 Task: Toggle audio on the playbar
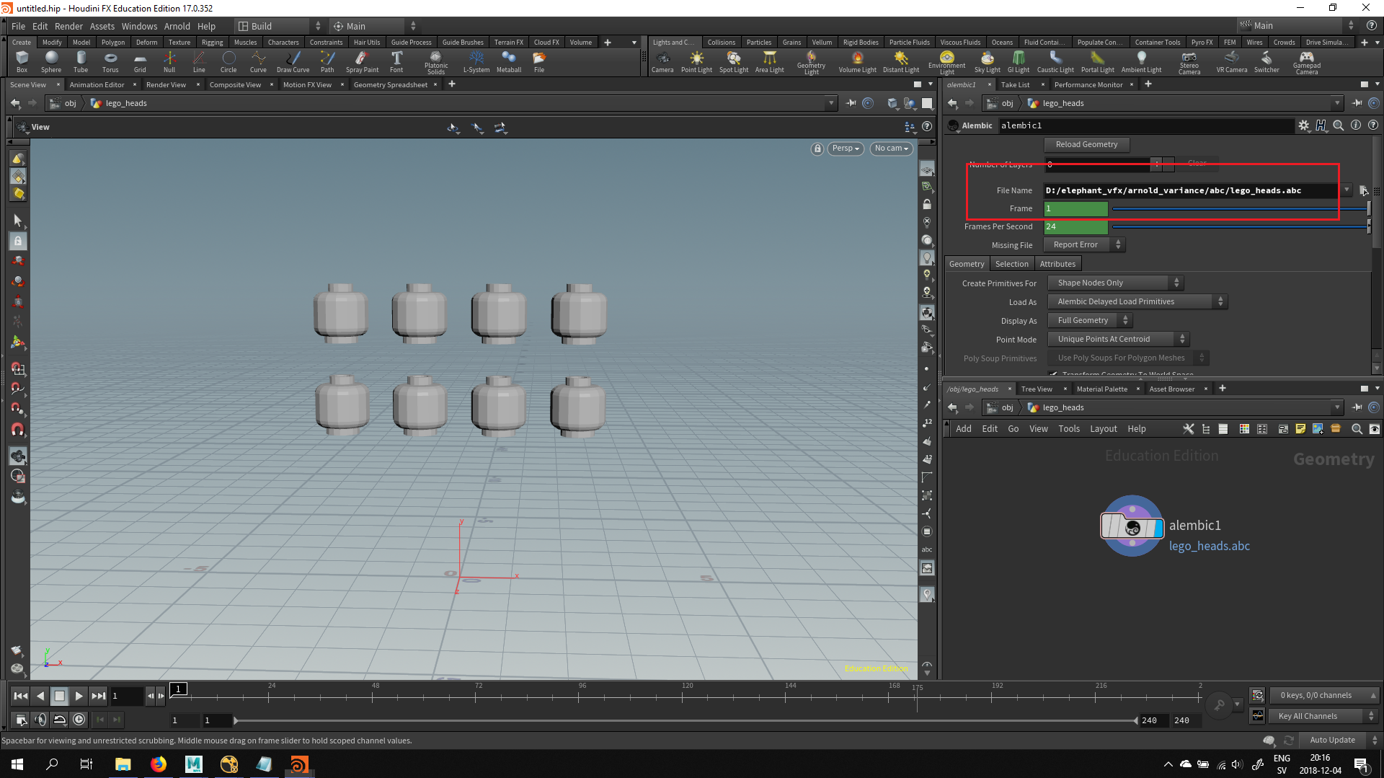pos(40,719)
